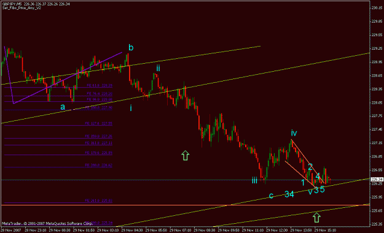Select the wave label 'iv'

coord(294,133)
